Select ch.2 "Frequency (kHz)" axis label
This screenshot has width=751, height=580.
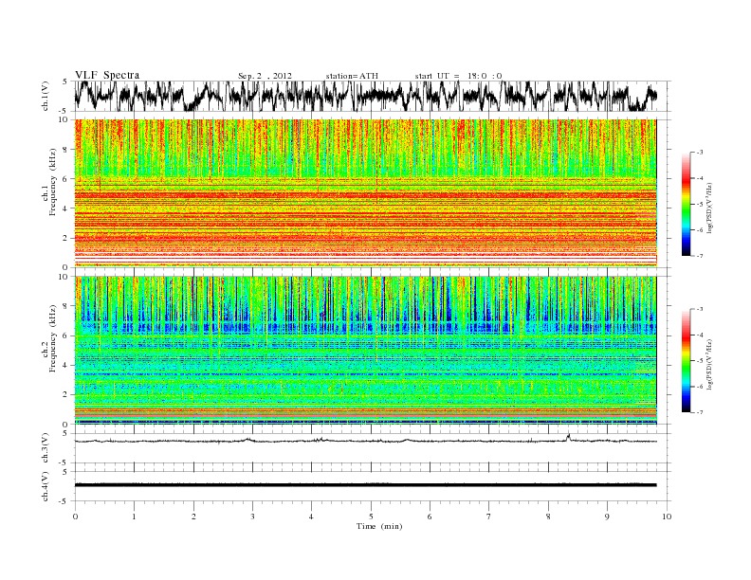tap(53, 337)
